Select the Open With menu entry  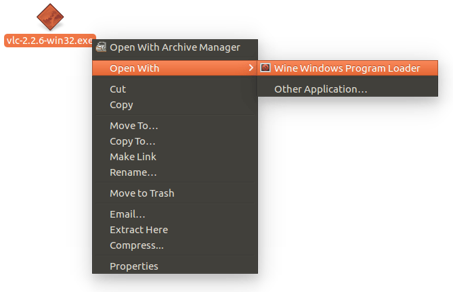[x=175, y=68]
